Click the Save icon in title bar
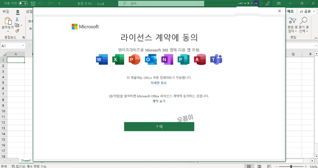 pos(33,4)
